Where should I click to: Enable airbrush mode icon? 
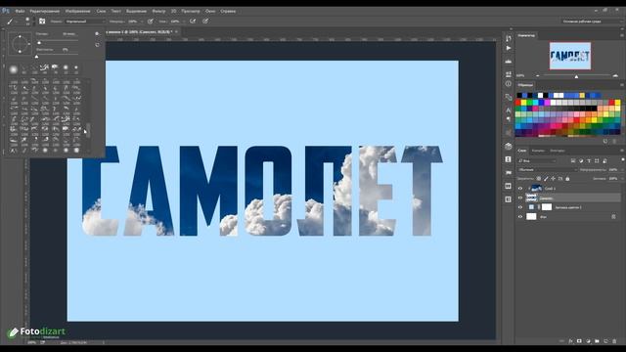pyautogui.click(x=193, y=22)
